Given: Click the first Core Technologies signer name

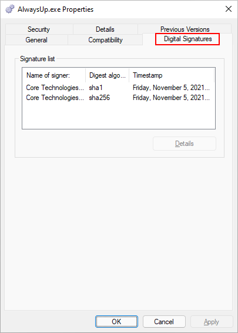Looking at the screenshot, I should pos(55,88).
